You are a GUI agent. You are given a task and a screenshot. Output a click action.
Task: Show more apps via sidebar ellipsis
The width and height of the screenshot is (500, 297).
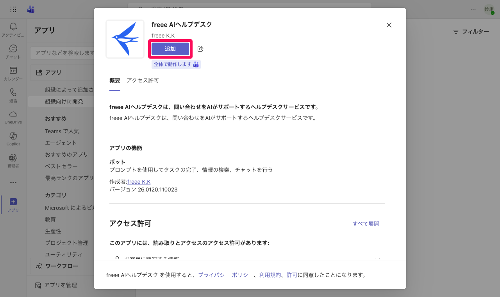tap(13, 182)
